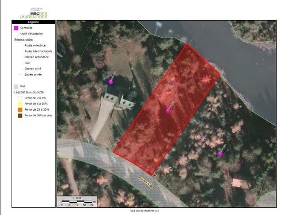This screenshot has height=215, width=287.
Task: Click the magenta centroid inside the red parcel
Action: (x=168, y=111)
